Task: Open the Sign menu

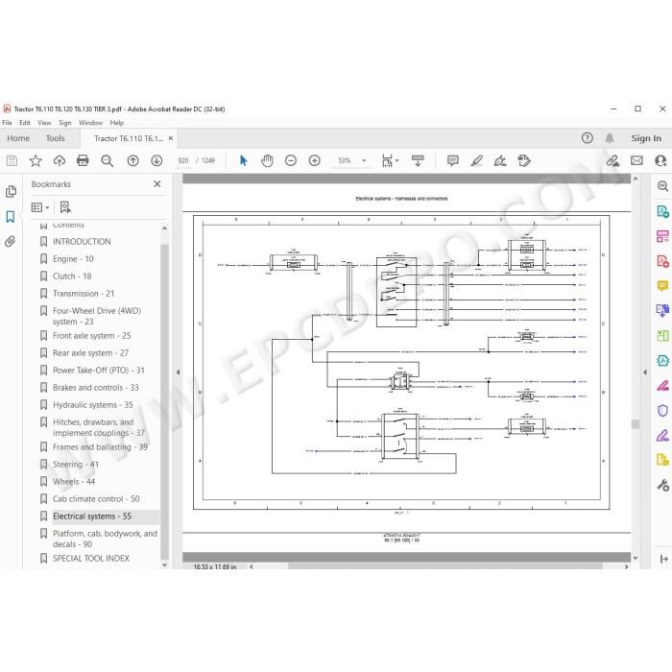Action: [65, 123]
